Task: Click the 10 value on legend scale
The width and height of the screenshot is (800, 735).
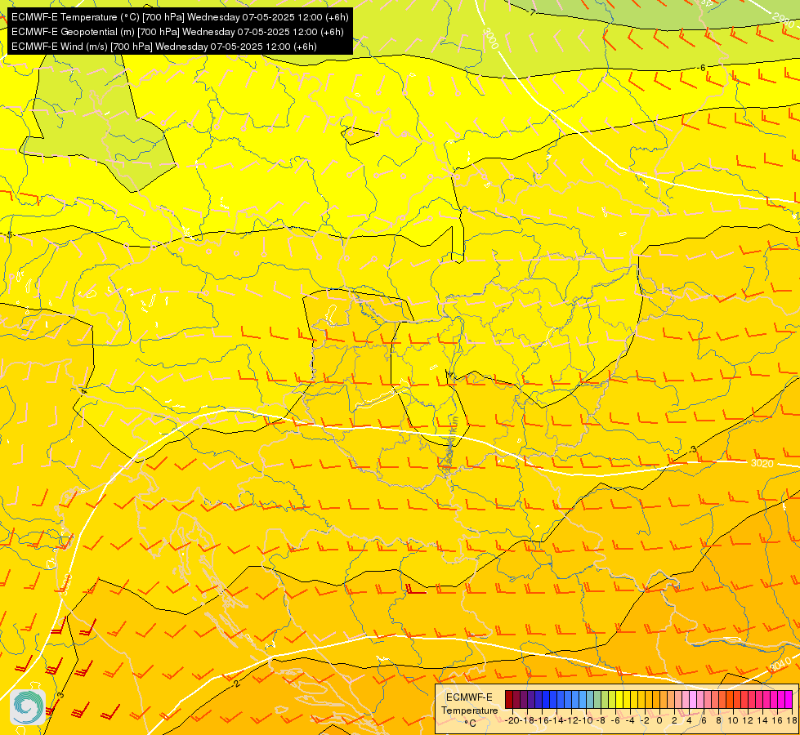Action: point(733,720)
